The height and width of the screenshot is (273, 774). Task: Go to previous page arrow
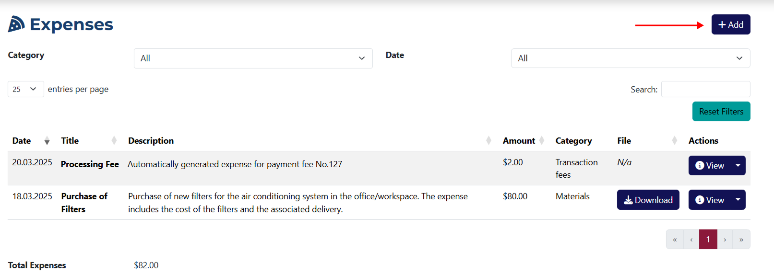[x=691, y=239]
